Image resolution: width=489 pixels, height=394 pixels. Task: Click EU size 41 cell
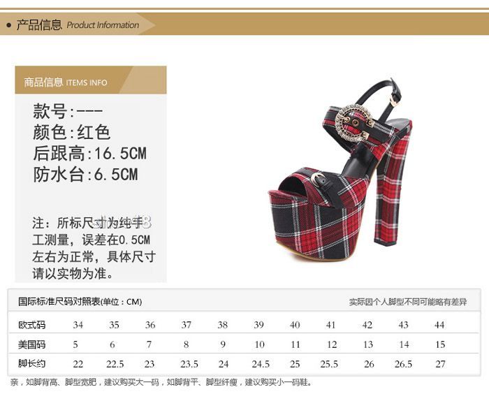pos(331,325)
